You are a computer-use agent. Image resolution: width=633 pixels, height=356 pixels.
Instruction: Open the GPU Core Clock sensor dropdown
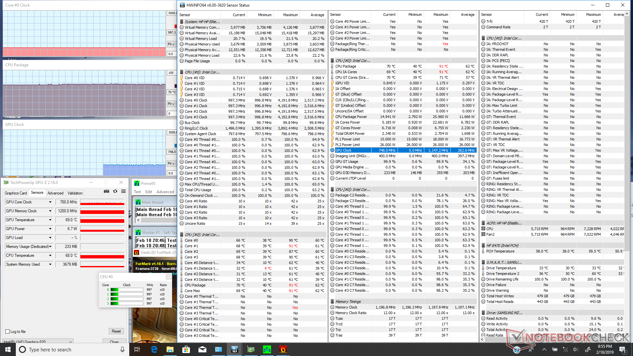coord(50,202)
